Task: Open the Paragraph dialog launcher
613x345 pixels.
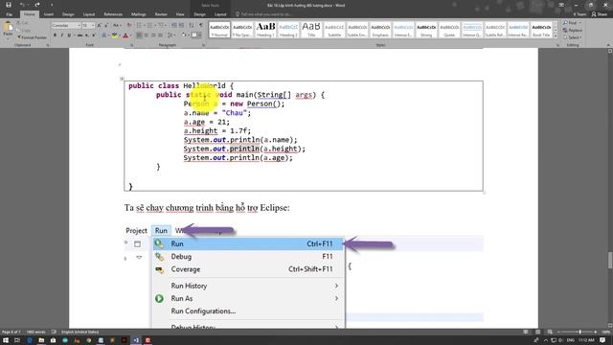Action: (x=203, y=45)
